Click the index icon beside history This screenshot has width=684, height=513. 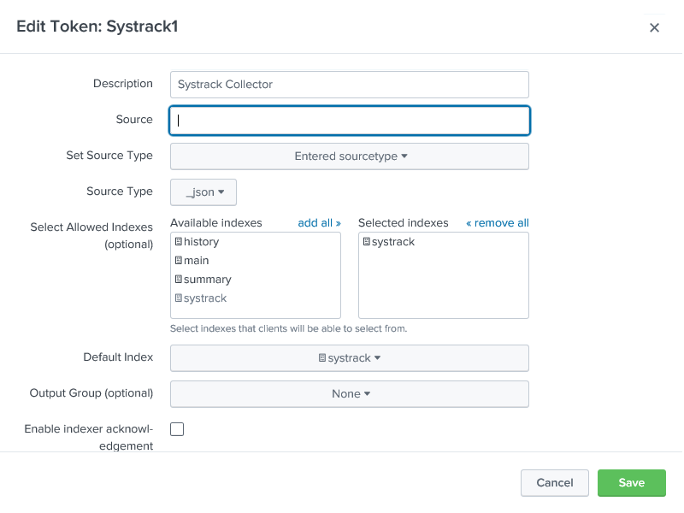pos(179,241)
